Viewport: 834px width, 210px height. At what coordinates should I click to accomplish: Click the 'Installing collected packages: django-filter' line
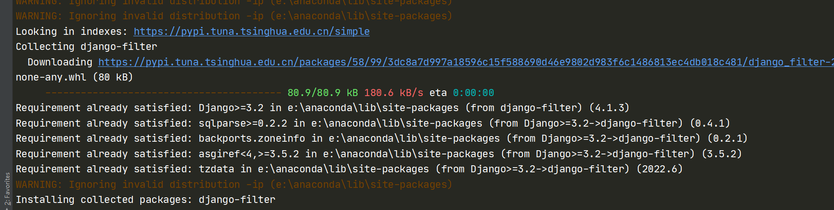click(145, 200)
